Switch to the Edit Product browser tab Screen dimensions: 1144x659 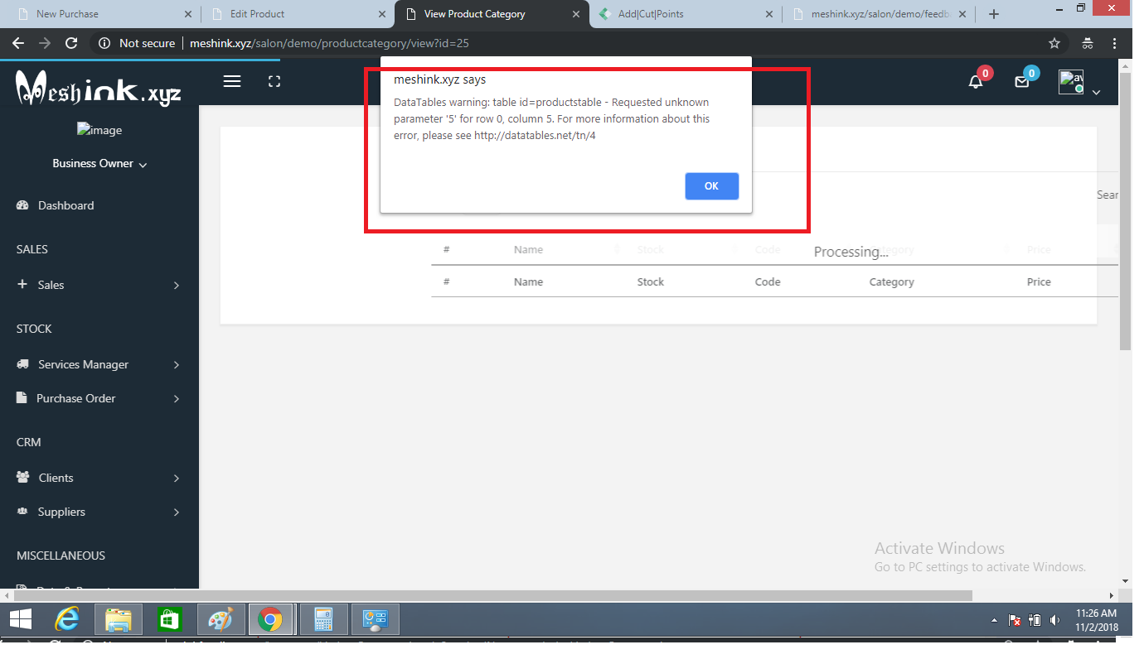tap(297, 14)
